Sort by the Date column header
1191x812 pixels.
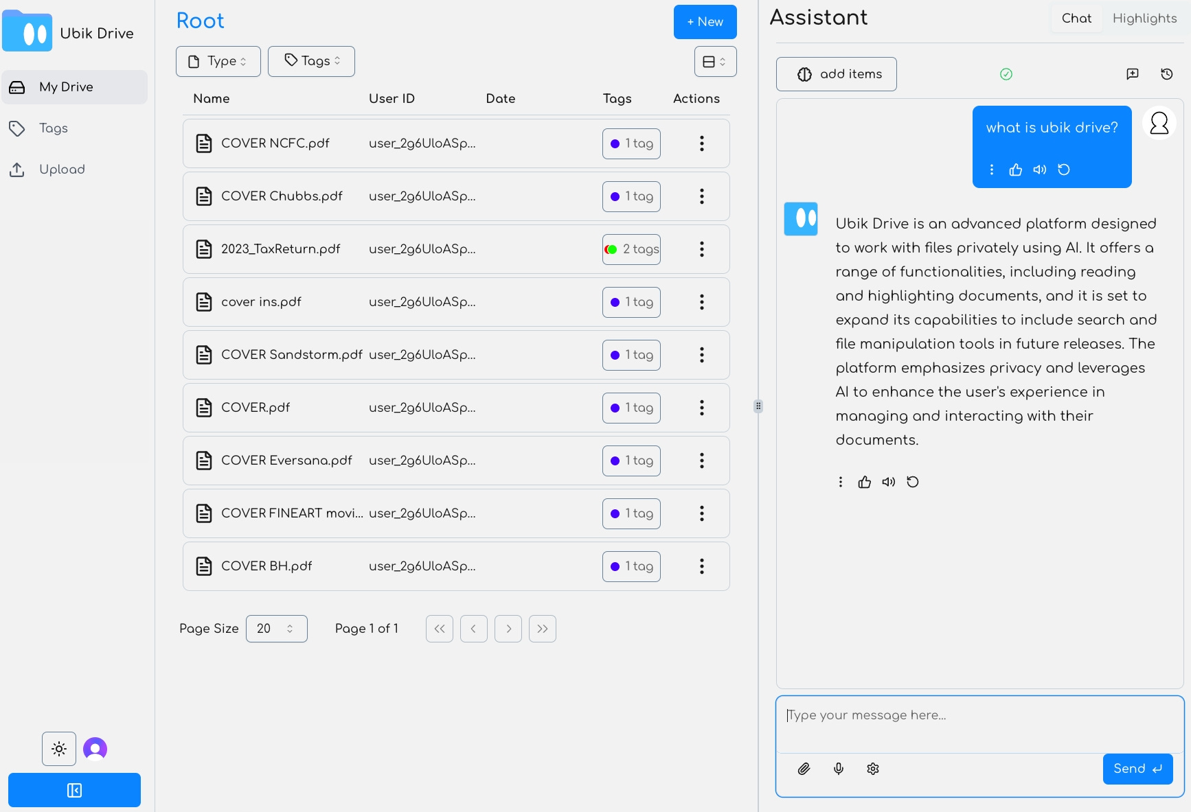(x=501, y=99)
